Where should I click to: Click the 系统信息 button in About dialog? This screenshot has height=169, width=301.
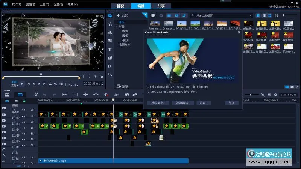(158, 103)
